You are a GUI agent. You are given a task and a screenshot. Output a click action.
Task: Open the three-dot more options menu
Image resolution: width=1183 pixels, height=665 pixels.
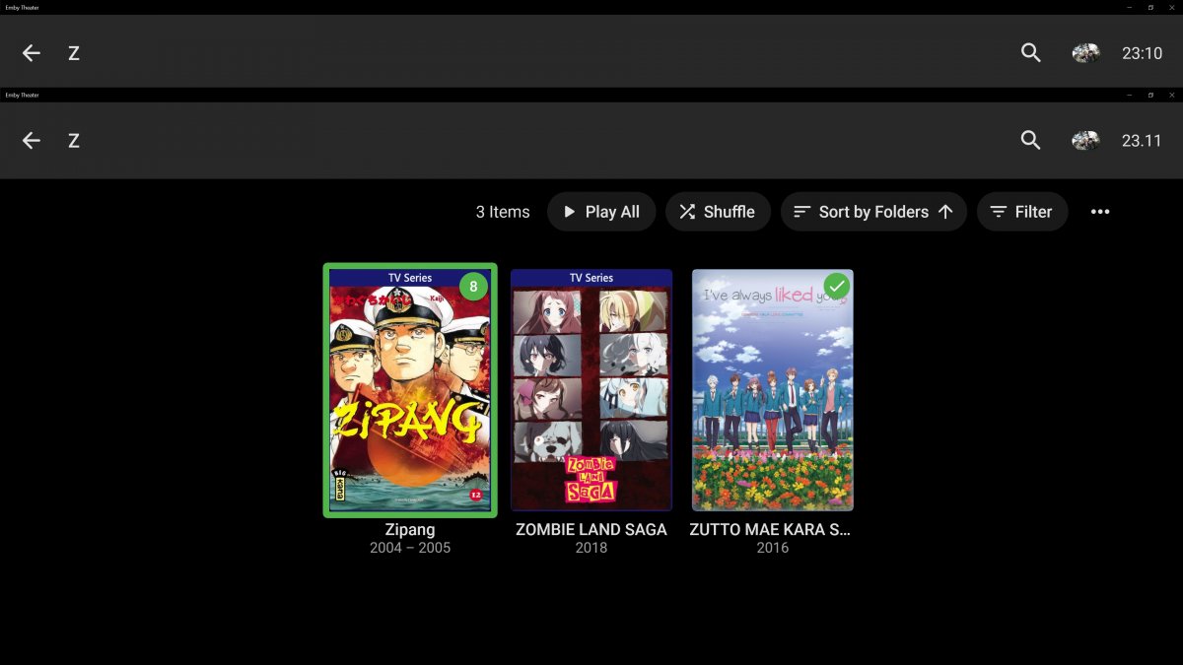pos(1100,212)
